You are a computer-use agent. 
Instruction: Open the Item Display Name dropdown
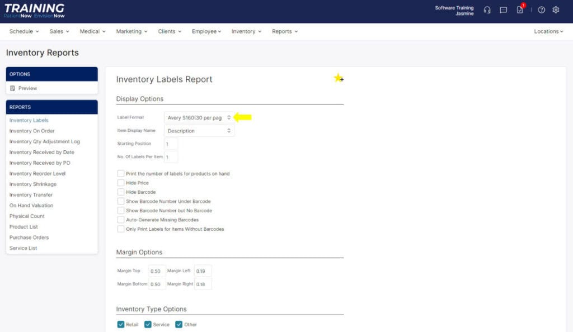(199, 131)
